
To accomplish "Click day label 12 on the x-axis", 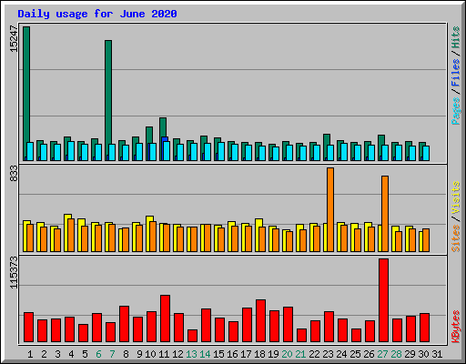I will coord(177,354).
